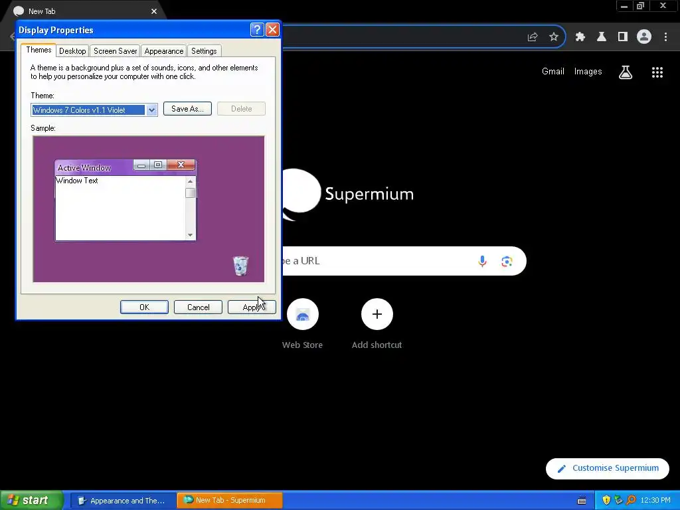The image size is (680, 510).
Task: Close the Display Properties dialog
Action: [x=272, y=29]
